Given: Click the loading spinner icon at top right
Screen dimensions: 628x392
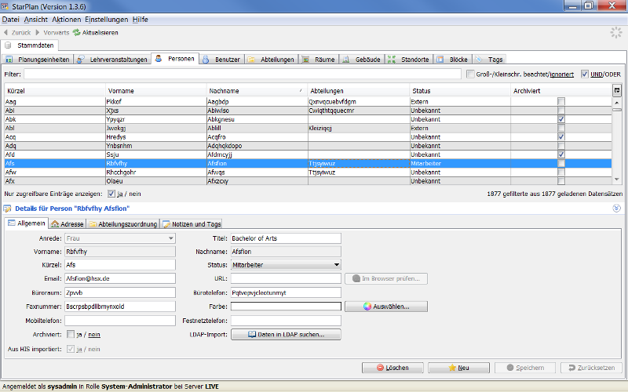Looking at the screenshot, I should (616, 33).
